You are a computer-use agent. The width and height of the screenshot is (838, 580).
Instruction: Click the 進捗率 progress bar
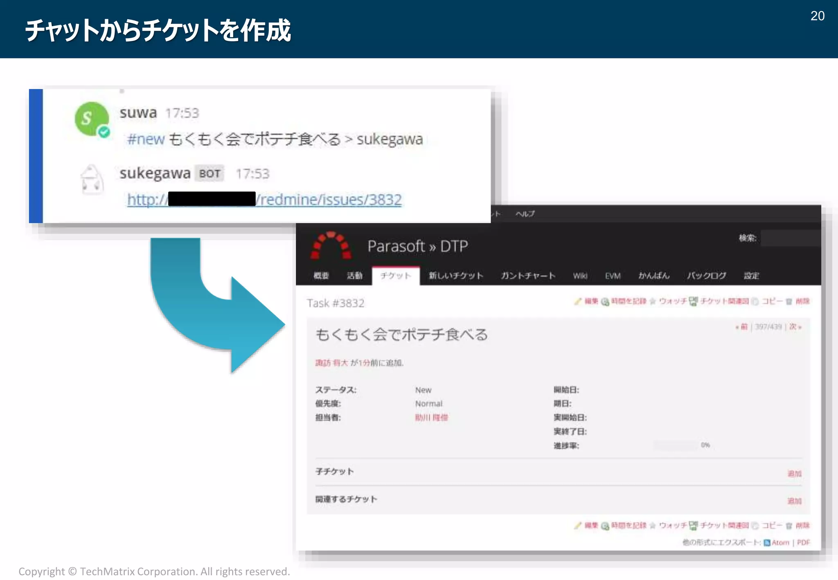(676, 445)
